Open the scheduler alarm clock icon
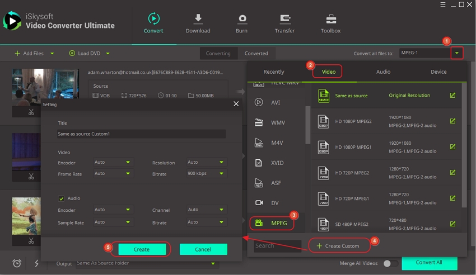 coord(17,263)
